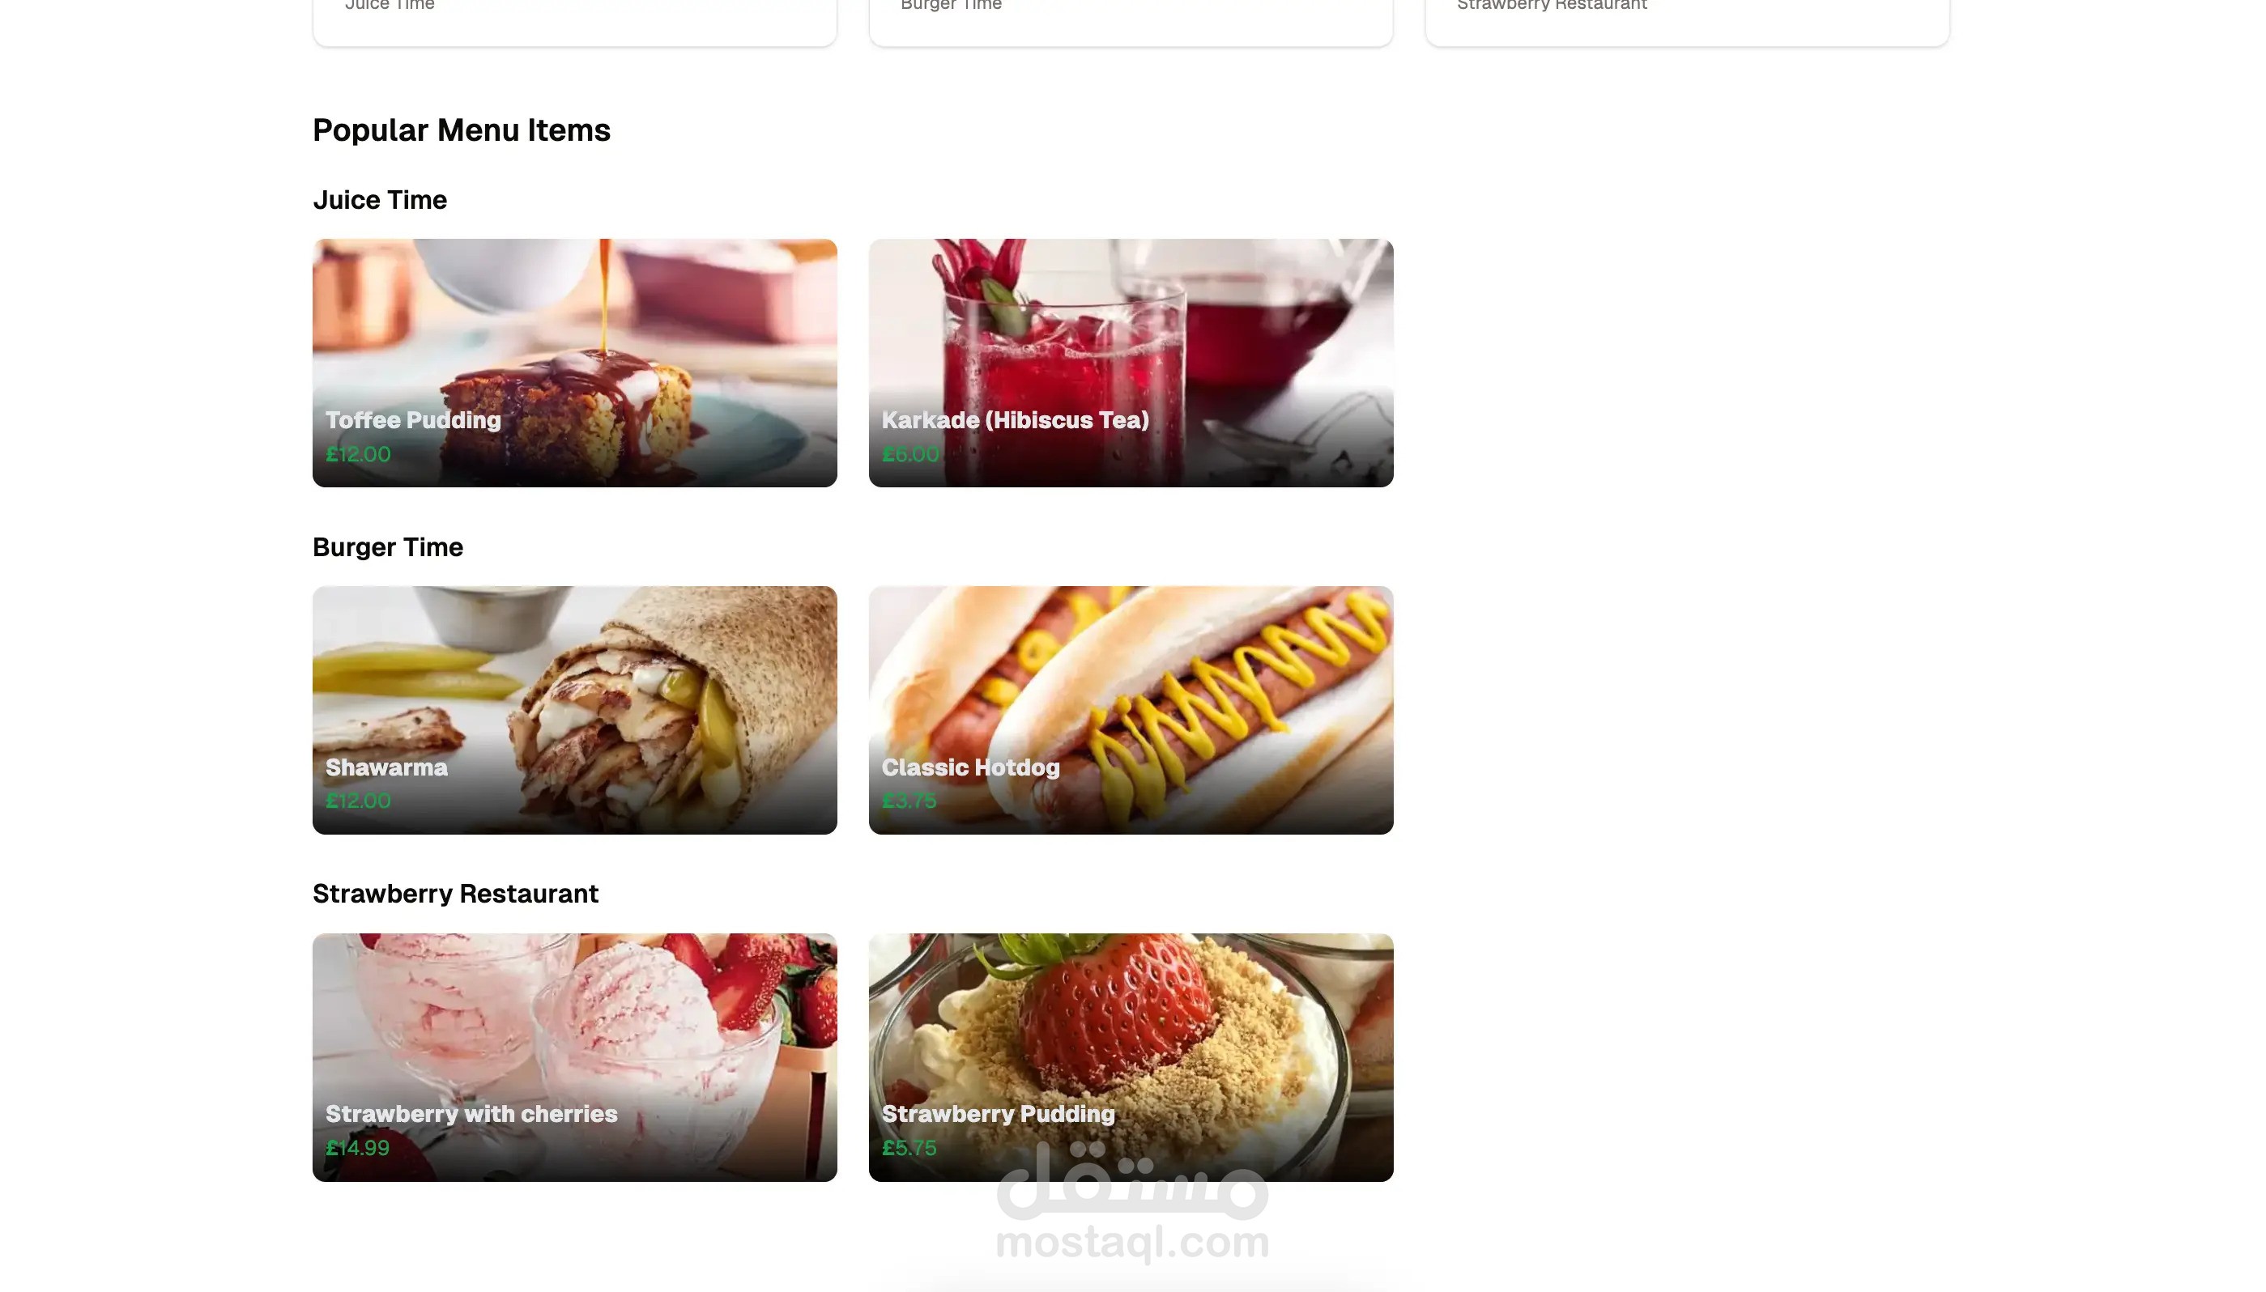The width and height of the screenshot is (2266, 1292).
Task: Click the £14.99 price on strawberry ice cream
Action: (x=358, y=1147)
